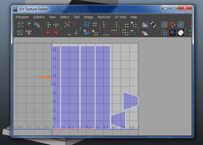Image resolution: width=203 pixels, height=145 pixels.
Task: Expand the Tool dropdown menu
Action: 76,17
